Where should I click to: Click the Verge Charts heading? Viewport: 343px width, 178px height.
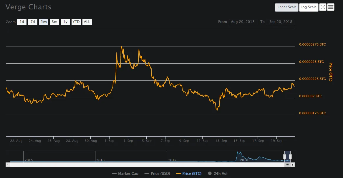click(29, 7)
